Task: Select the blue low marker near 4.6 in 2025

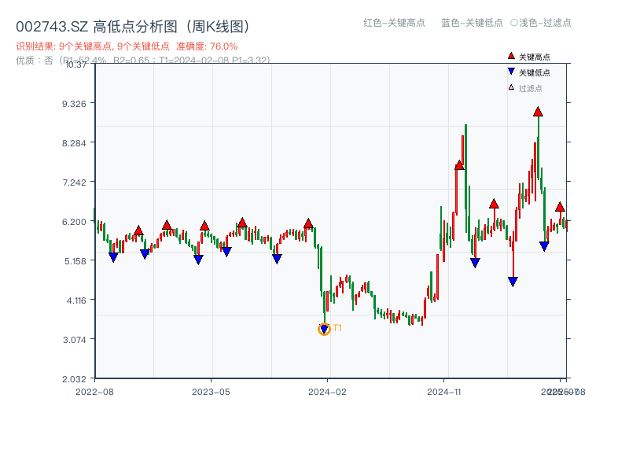Action: point(513,282)
